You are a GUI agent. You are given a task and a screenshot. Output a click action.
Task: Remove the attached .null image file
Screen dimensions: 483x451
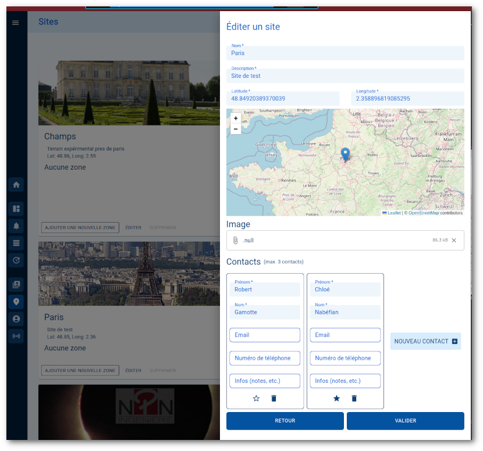(x=454, y=240)
